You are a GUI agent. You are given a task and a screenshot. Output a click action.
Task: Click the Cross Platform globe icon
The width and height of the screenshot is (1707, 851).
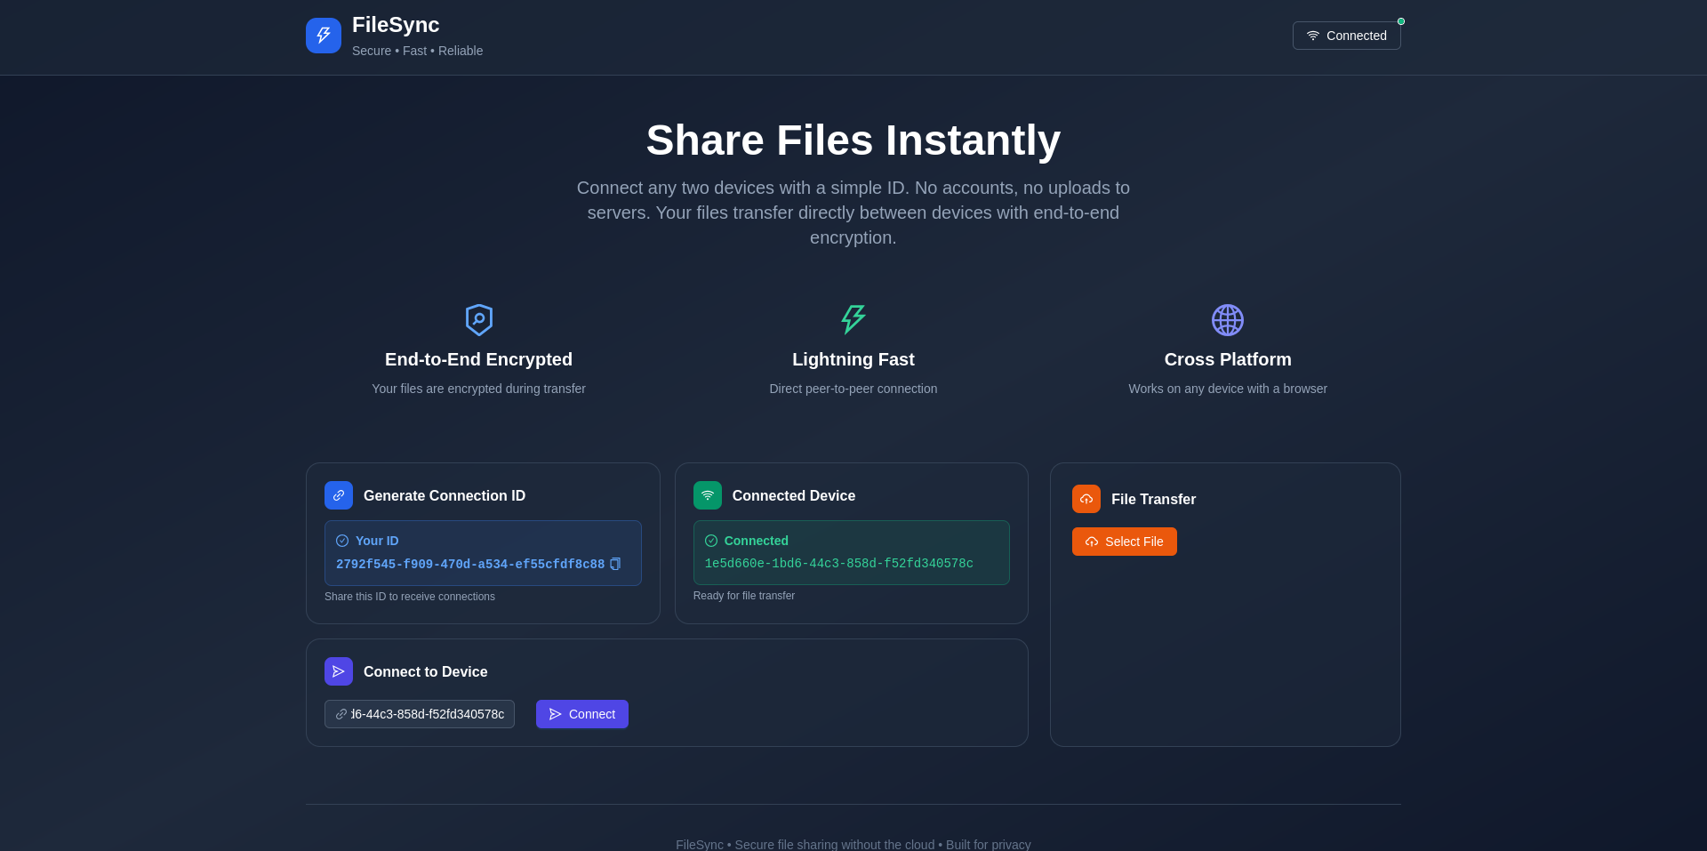pyautogui.click(x=1227, y=320)
